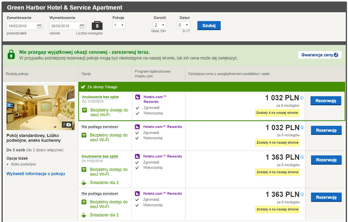
Task: Click the Green Harbor Hotel & Service Apartment title
Action: (x=65, y=8)
